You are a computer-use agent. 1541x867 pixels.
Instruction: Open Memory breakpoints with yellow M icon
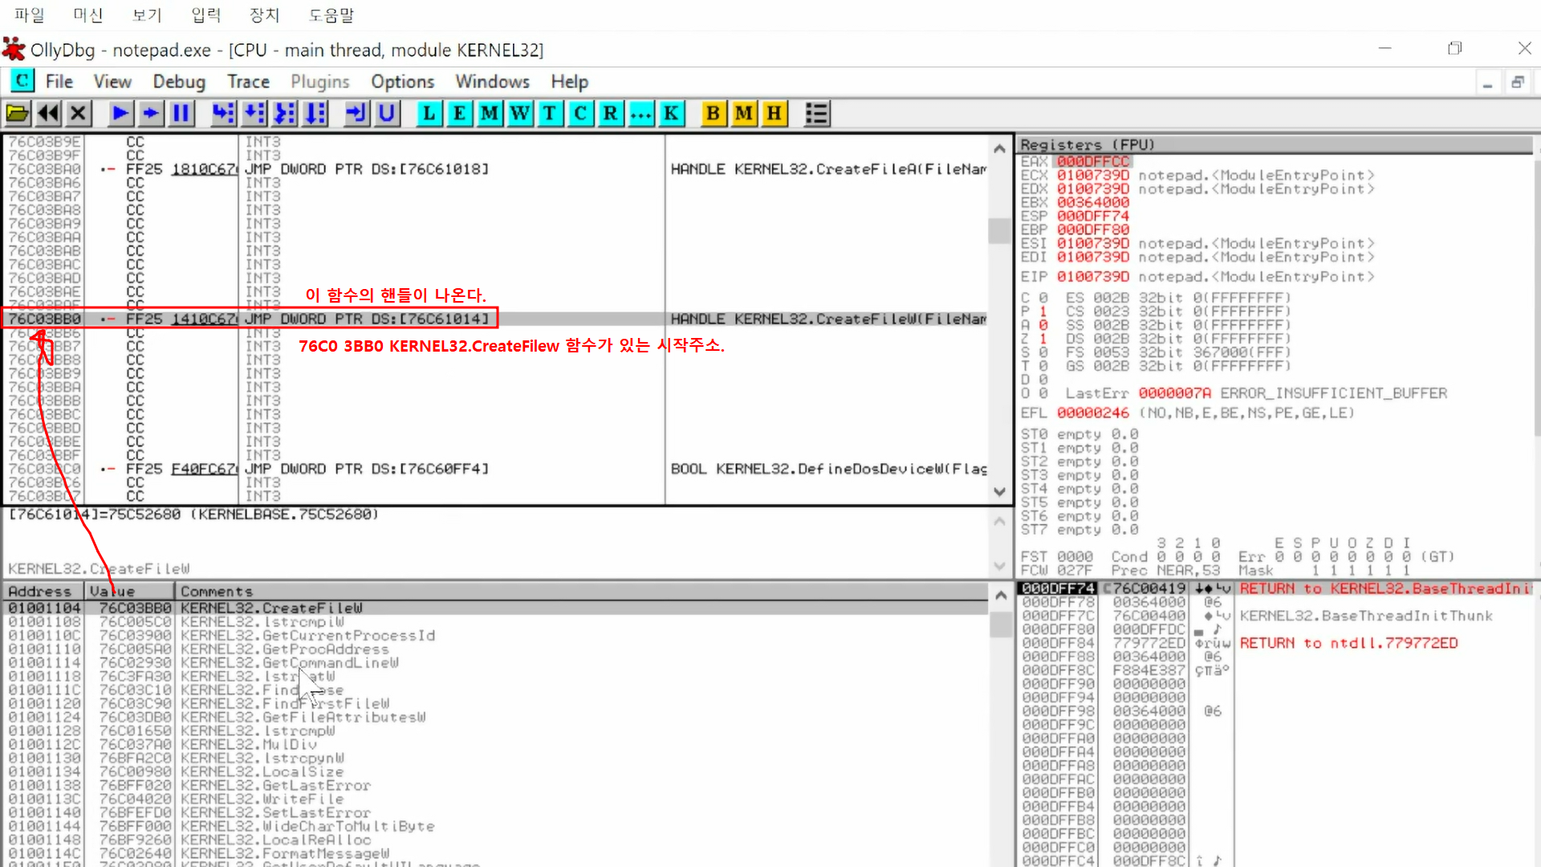tap(744, 113)
